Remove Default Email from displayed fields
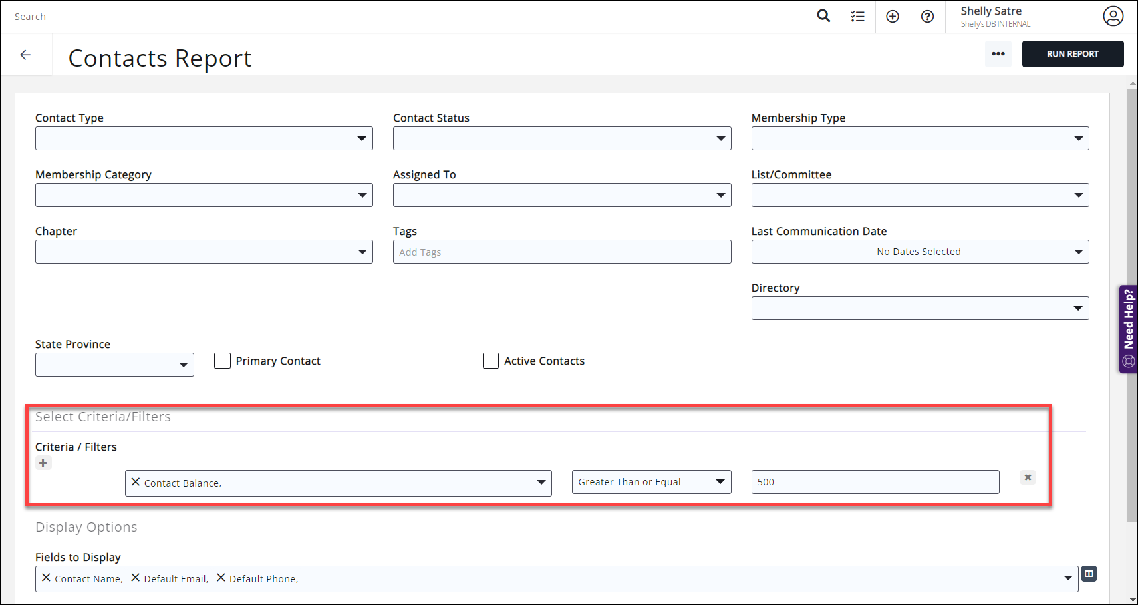 136,578
